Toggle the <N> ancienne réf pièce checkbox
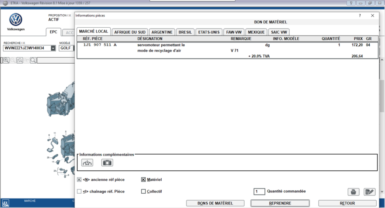385x208 pixels. (x=79, y=179)
